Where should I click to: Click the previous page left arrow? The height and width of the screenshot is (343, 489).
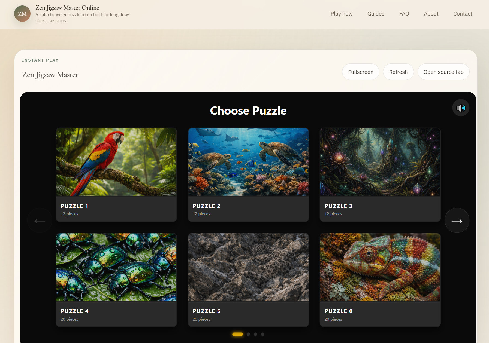click(x=40, y=220)
